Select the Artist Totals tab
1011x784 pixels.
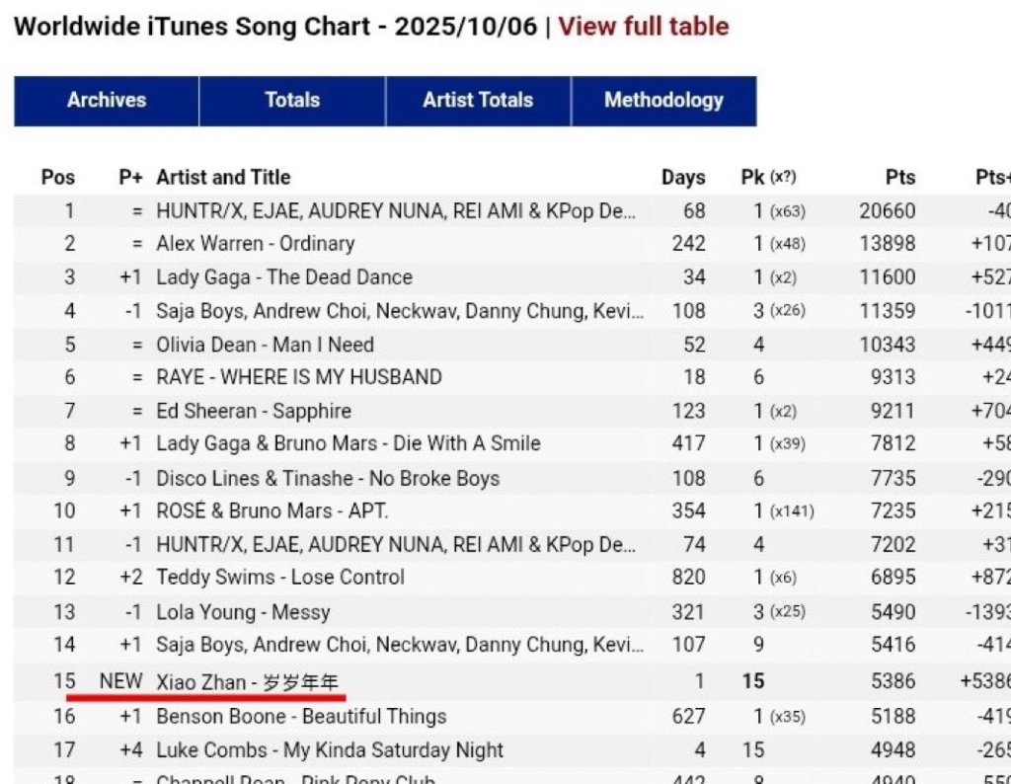[478, 101]
